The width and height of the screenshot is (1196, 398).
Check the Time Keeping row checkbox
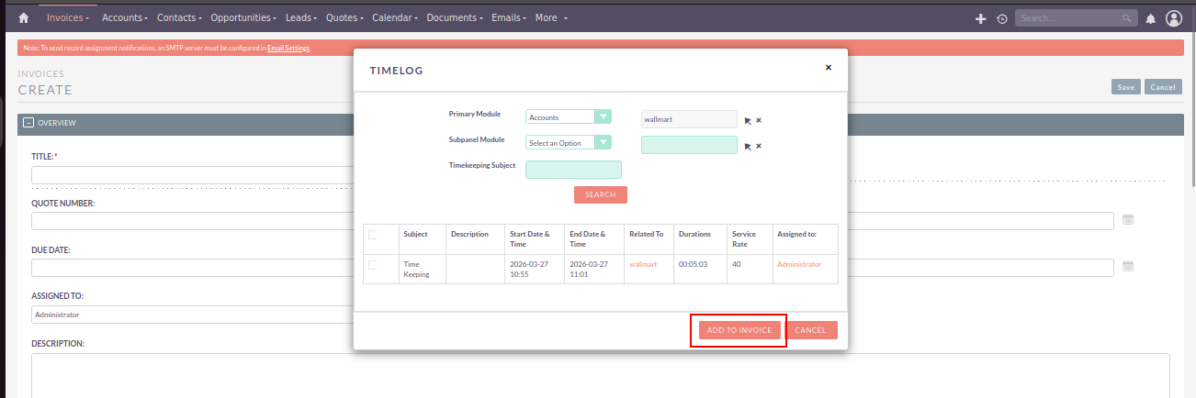[373, 265]
